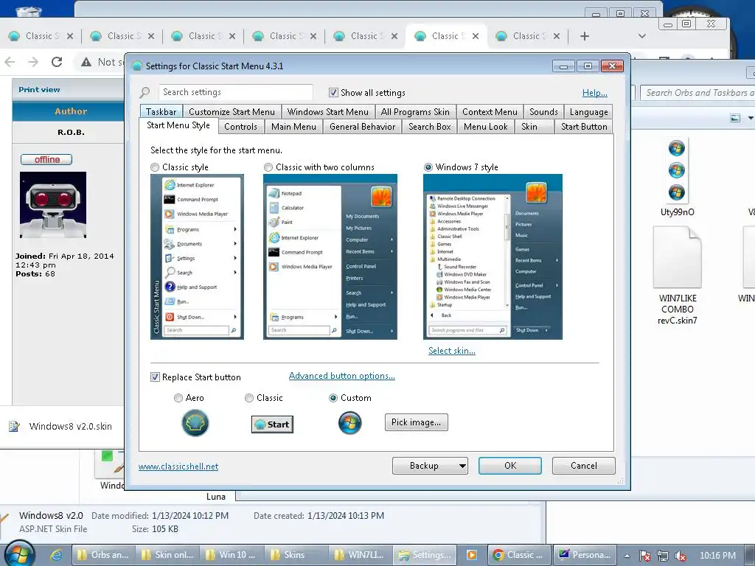Screen dimensions: 755x566
Task: Confirm settings with the OK button
Action: (x=510, y=466)
